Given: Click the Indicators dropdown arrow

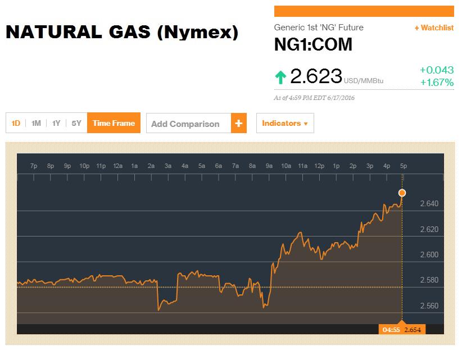Looking at the screenshot, I should point(306,124).
